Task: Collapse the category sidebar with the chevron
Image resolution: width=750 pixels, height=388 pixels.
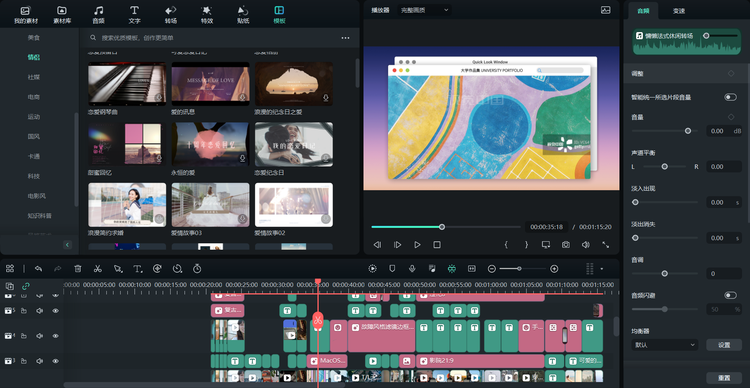Action: (x=67, y=245)
